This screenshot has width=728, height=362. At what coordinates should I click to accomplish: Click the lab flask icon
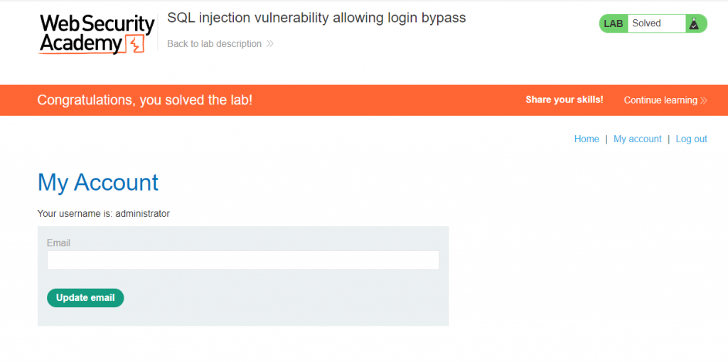[695, 23]
